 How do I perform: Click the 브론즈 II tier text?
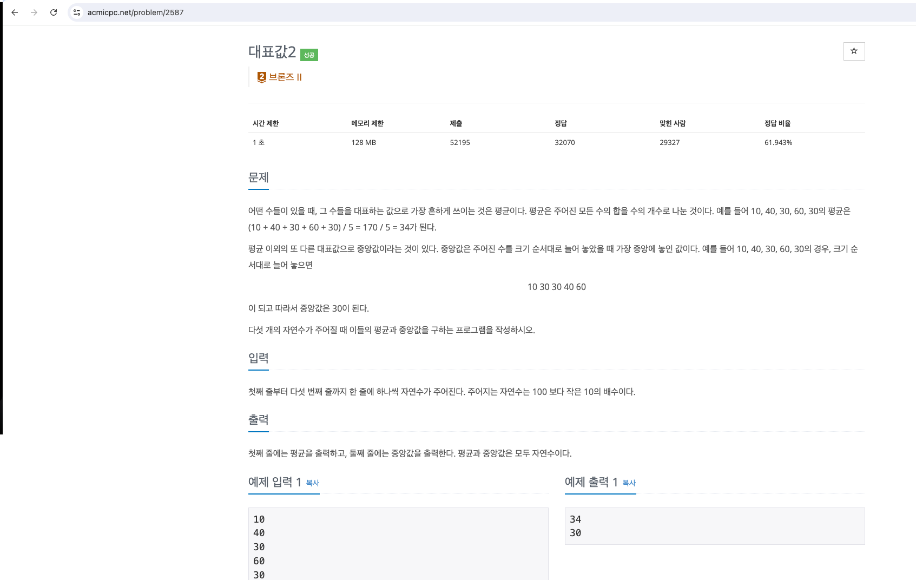pyautogui.click(x=286, y=77)
